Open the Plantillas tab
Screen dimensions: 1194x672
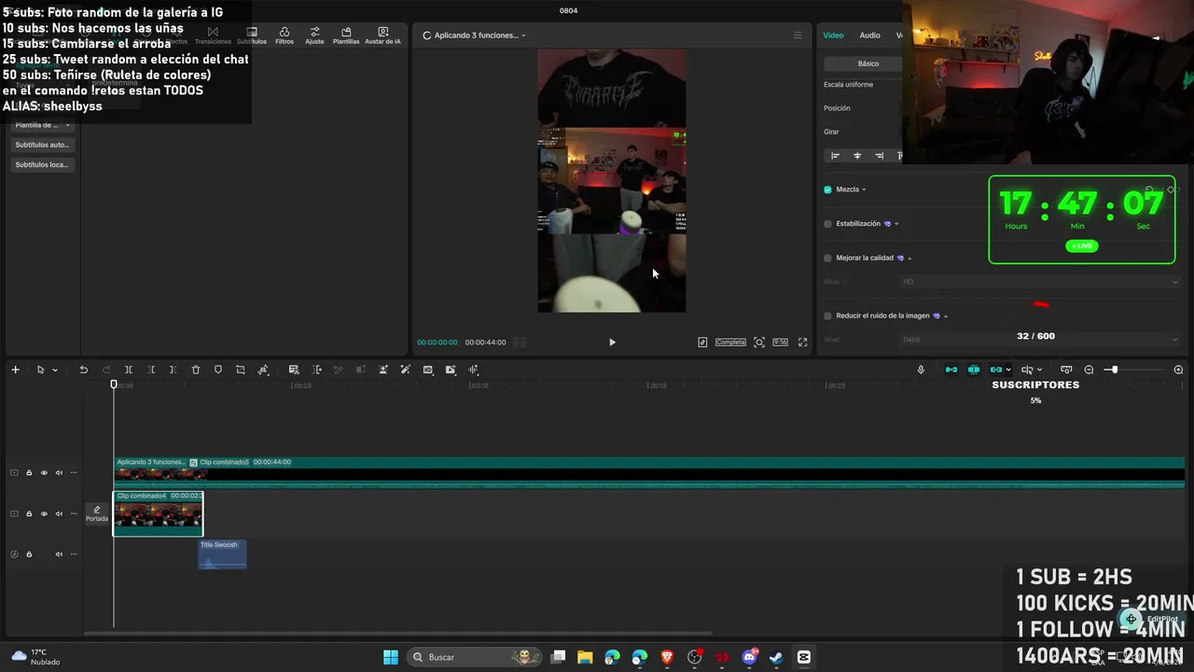346,35
